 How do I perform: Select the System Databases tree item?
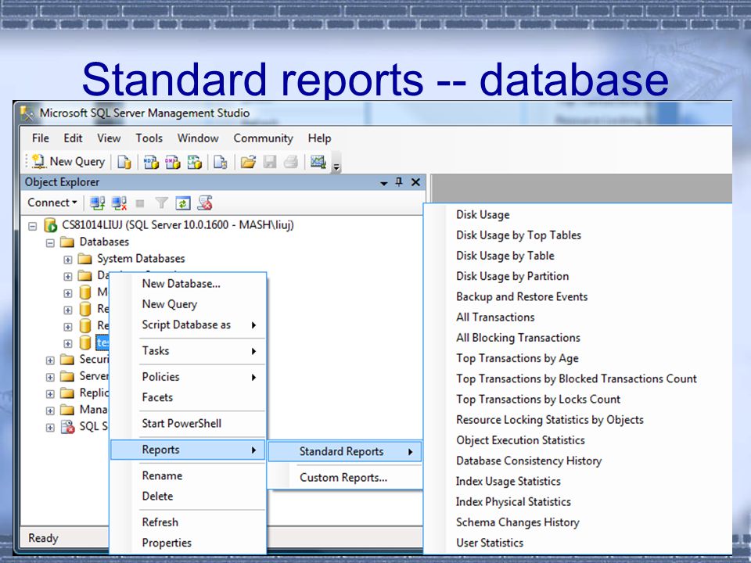(141, 259)
